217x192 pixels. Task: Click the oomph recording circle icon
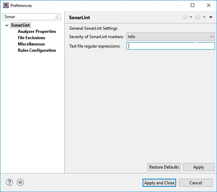(20, 182)
